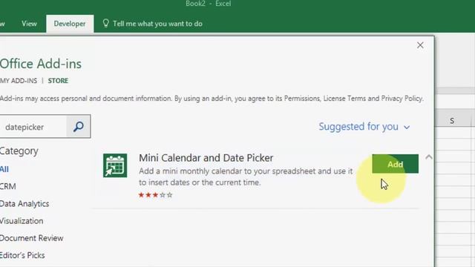Add the Mini Calendar and Date Picker
This screenshot has height=267, width=475.
click(395, 164)
